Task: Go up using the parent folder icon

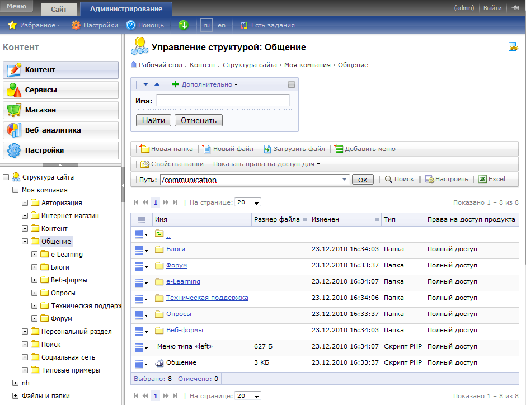Action: (x=159, y=233)
